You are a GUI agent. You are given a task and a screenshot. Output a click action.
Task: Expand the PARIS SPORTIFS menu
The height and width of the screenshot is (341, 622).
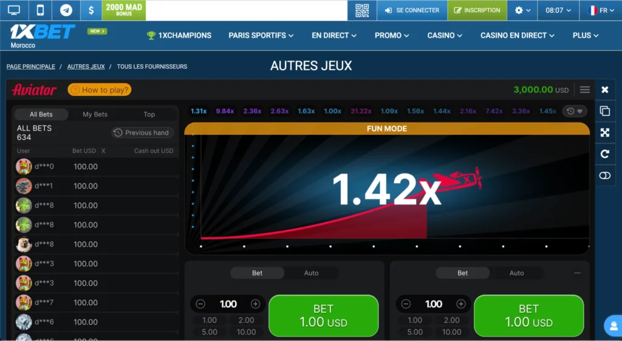click(261, 35)
